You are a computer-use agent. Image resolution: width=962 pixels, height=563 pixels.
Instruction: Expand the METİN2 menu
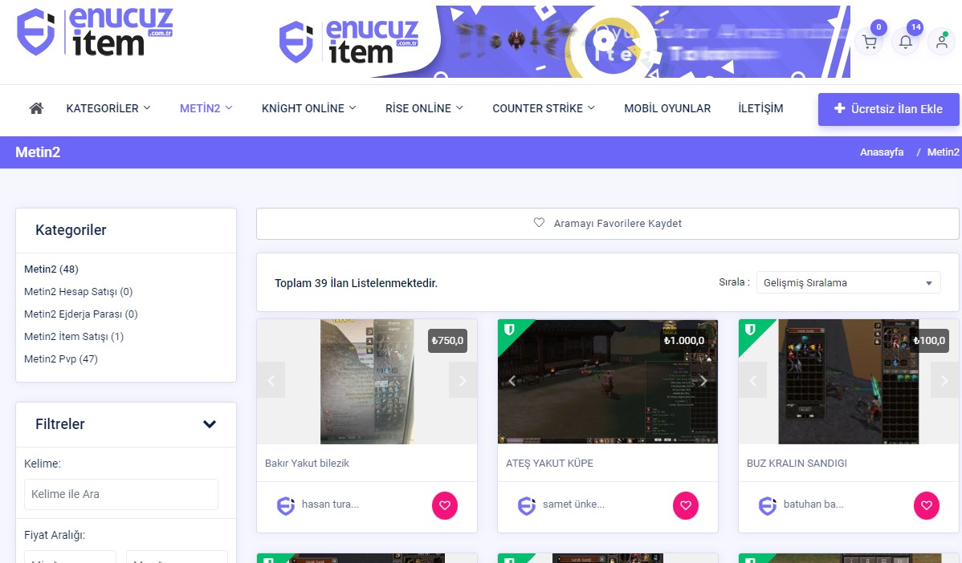pos(206,108)
